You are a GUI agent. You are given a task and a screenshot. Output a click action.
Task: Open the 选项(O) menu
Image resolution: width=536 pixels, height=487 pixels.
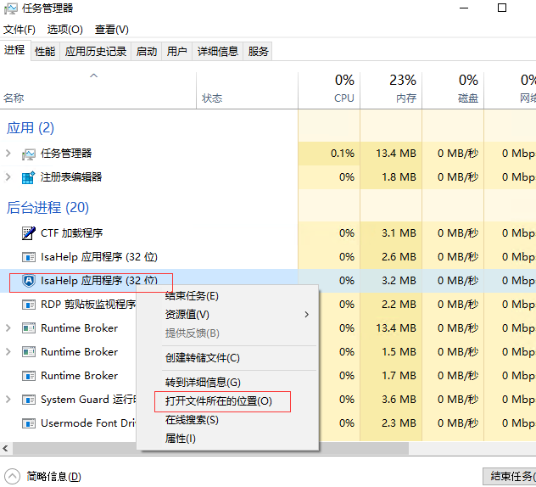(x=65, y=30)
